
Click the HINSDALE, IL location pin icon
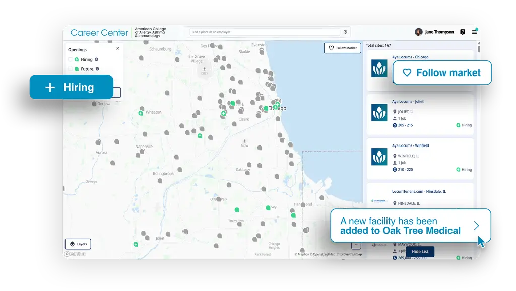point(395,203)
